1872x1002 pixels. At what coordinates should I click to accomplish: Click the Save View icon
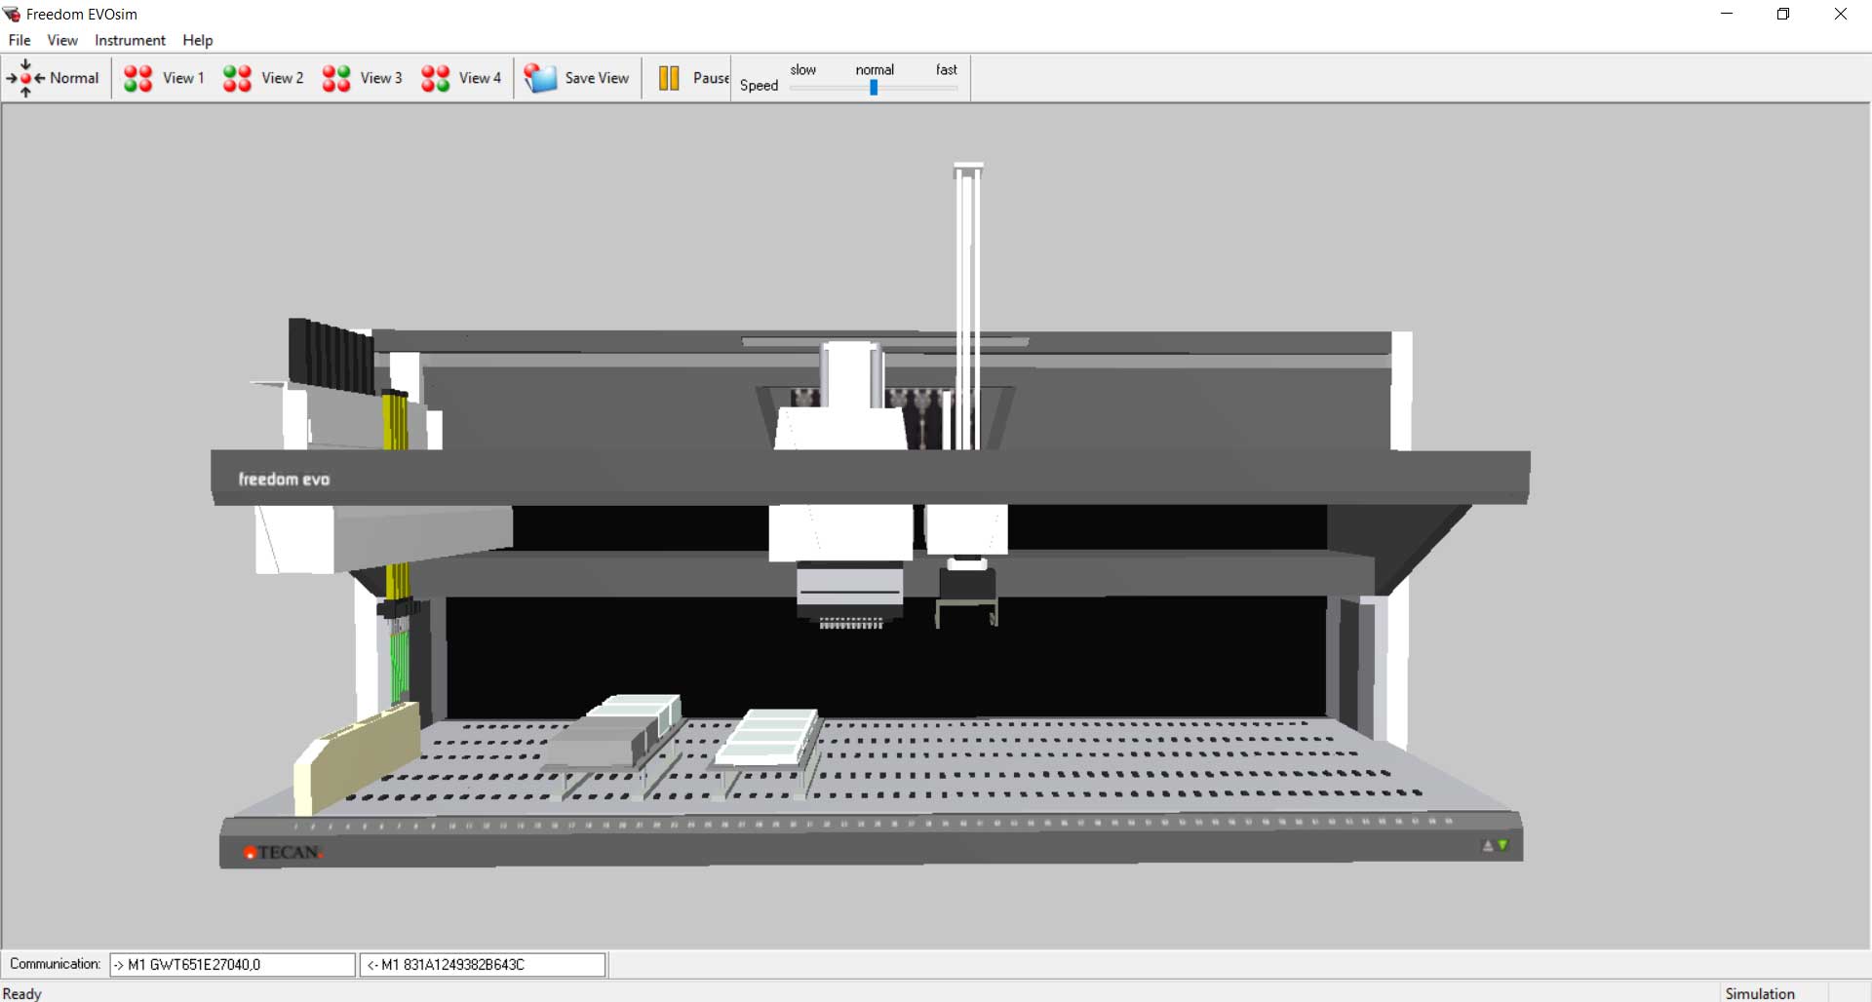coord(540,78)
